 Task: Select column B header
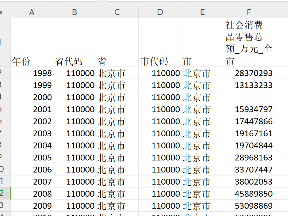pyautogui.click(x=74, y=12)
